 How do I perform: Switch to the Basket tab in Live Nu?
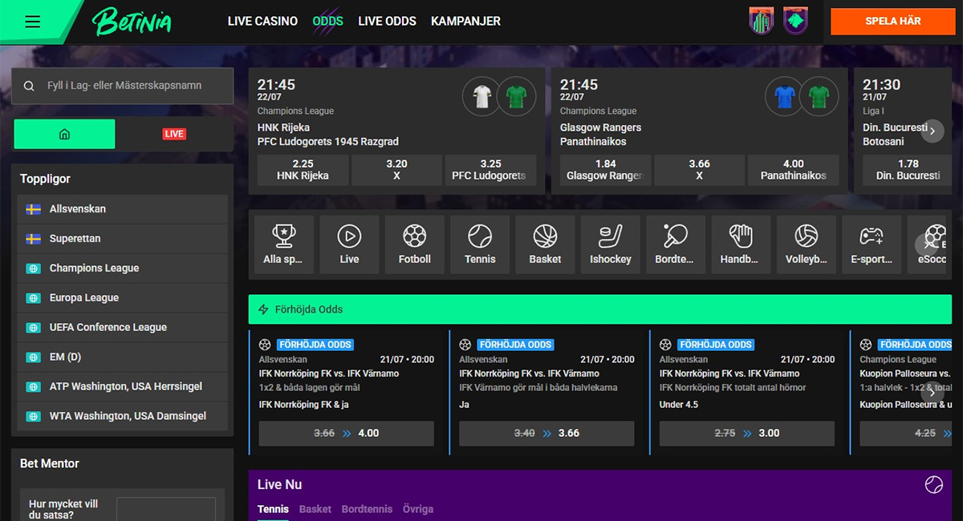point(315,509)
